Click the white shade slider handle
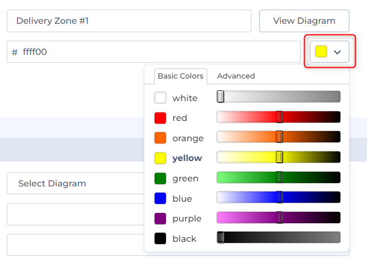Screen dimensions: 367x261 220,97
